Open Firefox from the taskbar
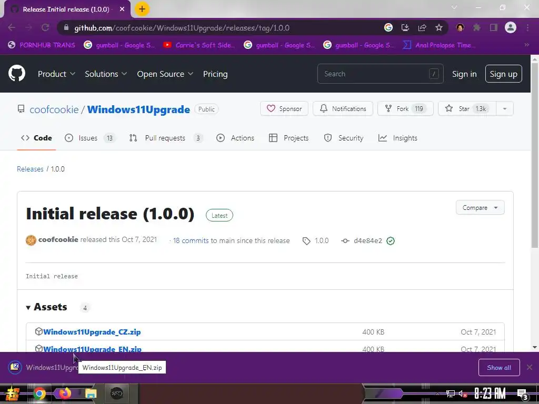 click(65, 393)
